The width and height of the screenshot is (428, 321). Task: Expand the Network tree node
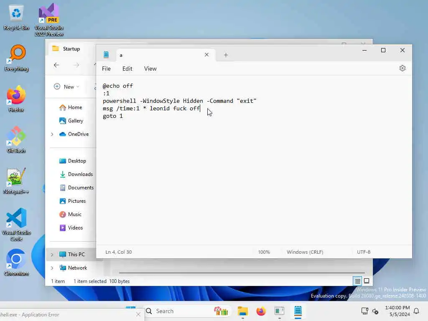click(x=52, y=268)
